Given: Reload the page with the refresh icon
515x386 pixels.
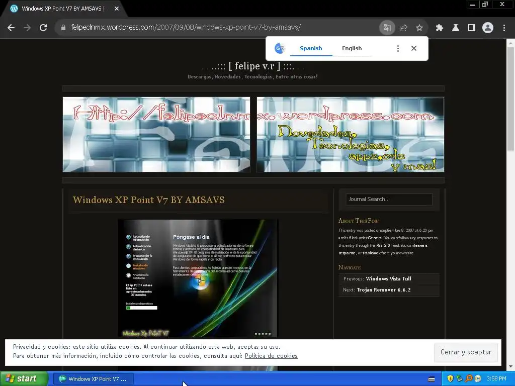Looking at the screenshot, I should pyautogui.click(x=43, y=28).
